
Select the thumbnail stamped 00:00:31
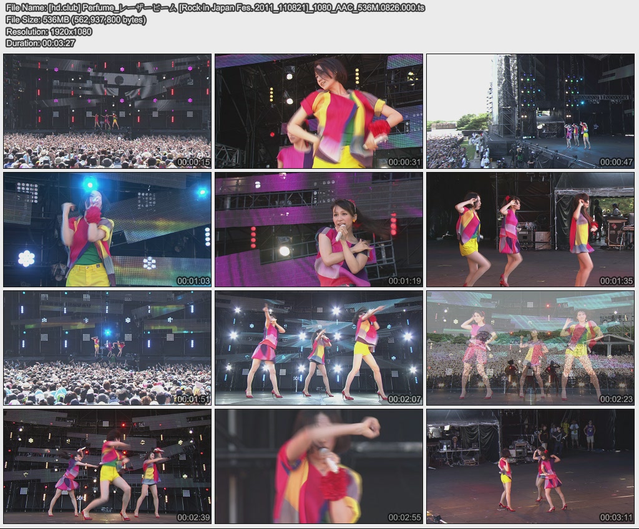[x=319, y=111]
